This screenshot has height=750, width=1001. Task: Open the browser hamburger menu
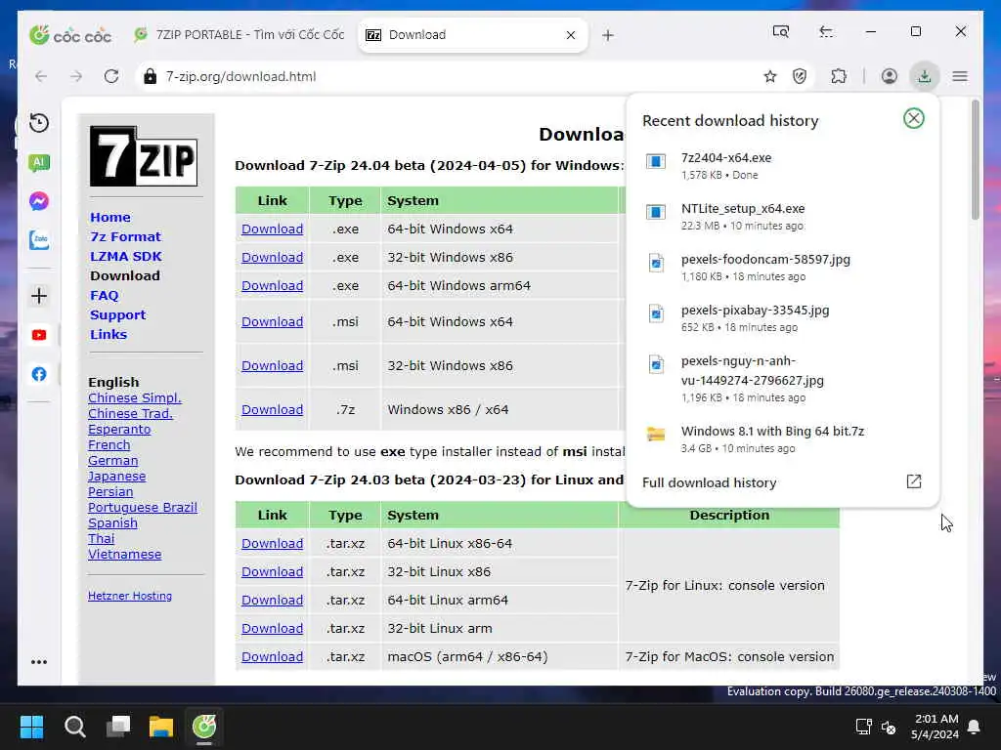[x=960, y=76]
